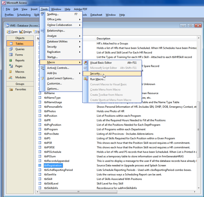
Task: Select the tblPersonalInfo table
Action: 53,107
